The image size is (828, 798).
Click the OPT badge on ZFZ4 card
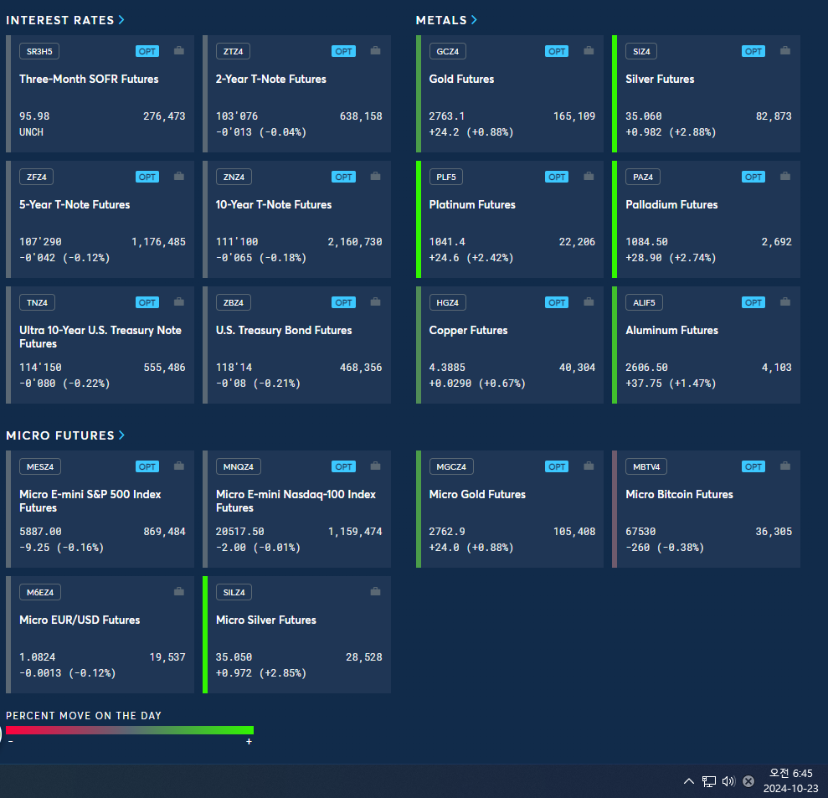(x=147, y=177)
